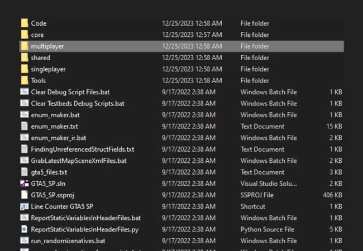Click the enum_maker.txt document icon
Screen dimensions: 363x251
point(25,126)
